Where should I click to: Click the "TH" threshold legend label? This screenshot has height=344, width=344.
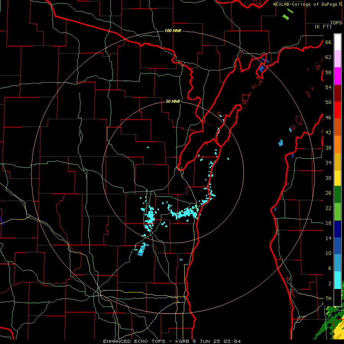click(x=328, y=299)
